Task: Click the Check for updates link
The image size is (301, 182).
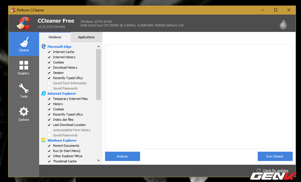Action: (275, 170)
